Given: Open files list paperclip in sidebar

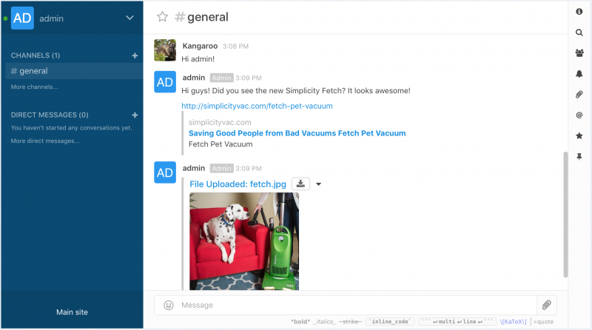Looking at the screenshot, I should 579,95.
